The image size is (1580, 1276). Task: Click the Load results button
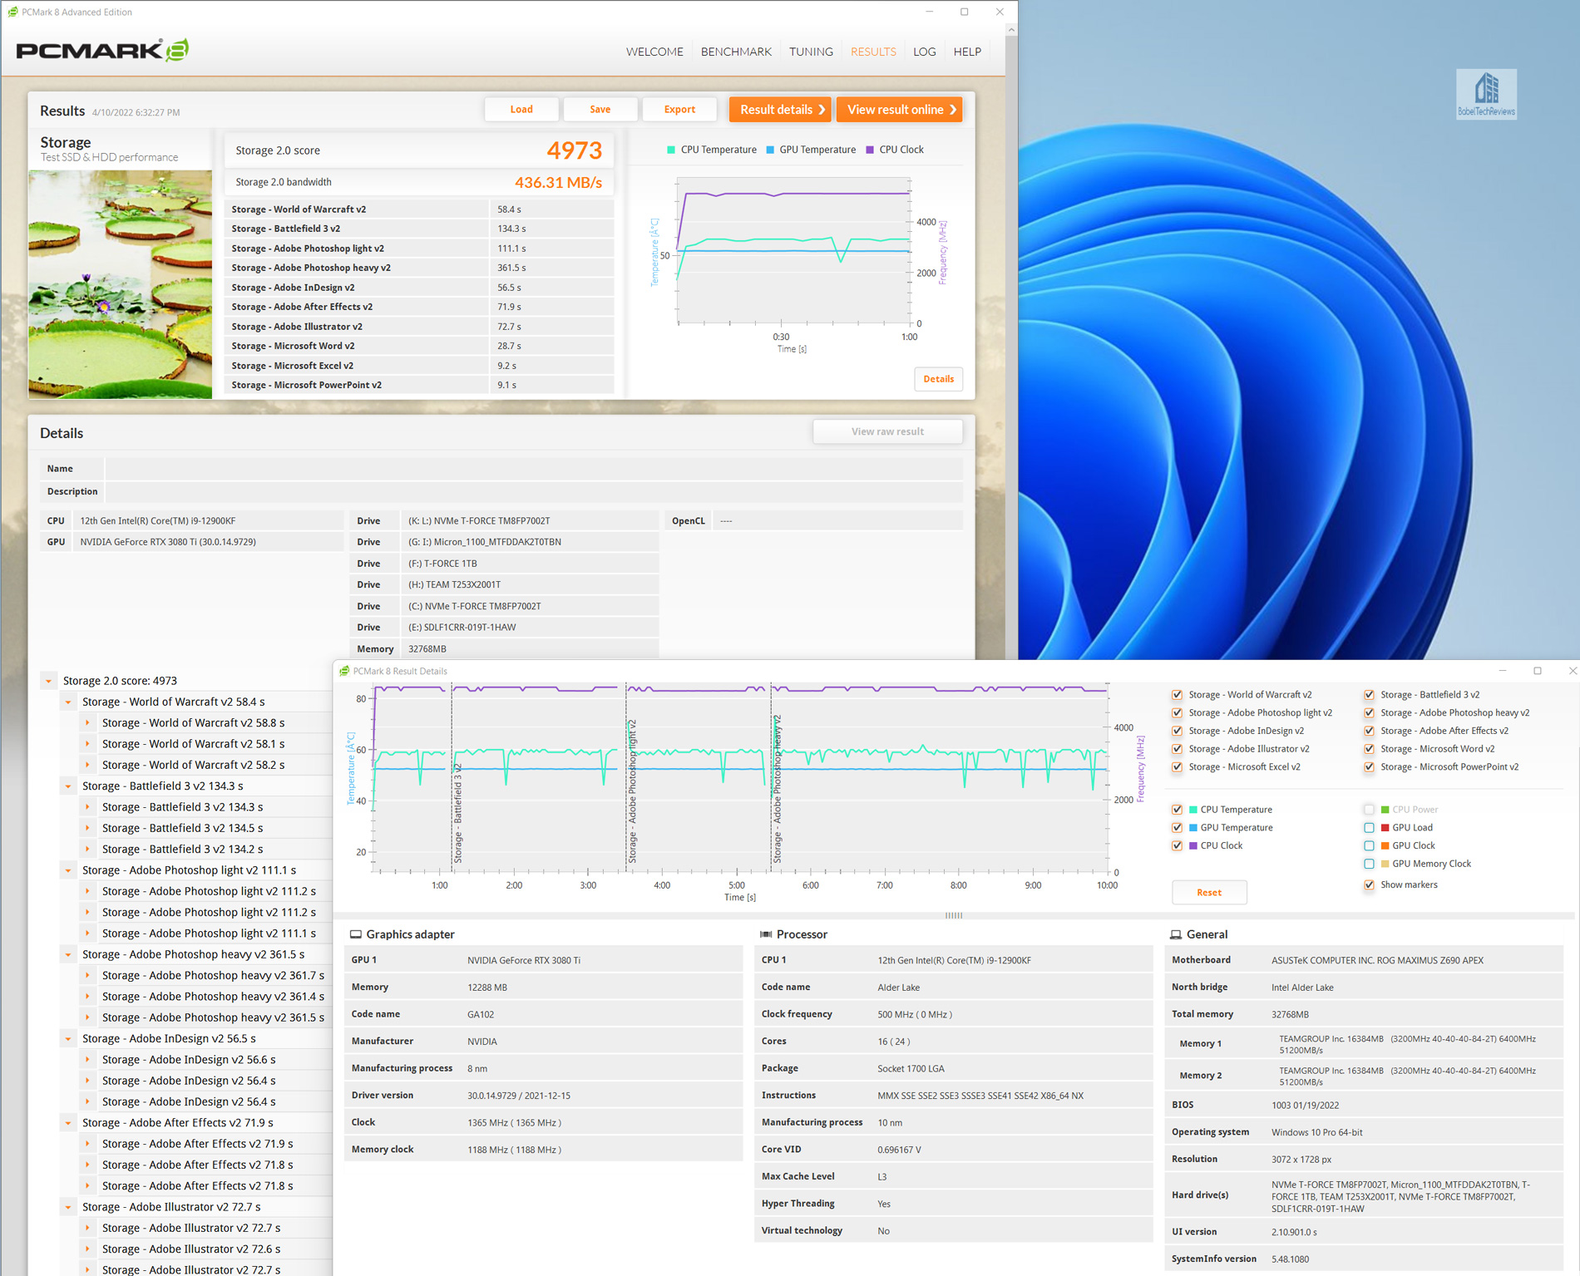(x=521, y=110)
